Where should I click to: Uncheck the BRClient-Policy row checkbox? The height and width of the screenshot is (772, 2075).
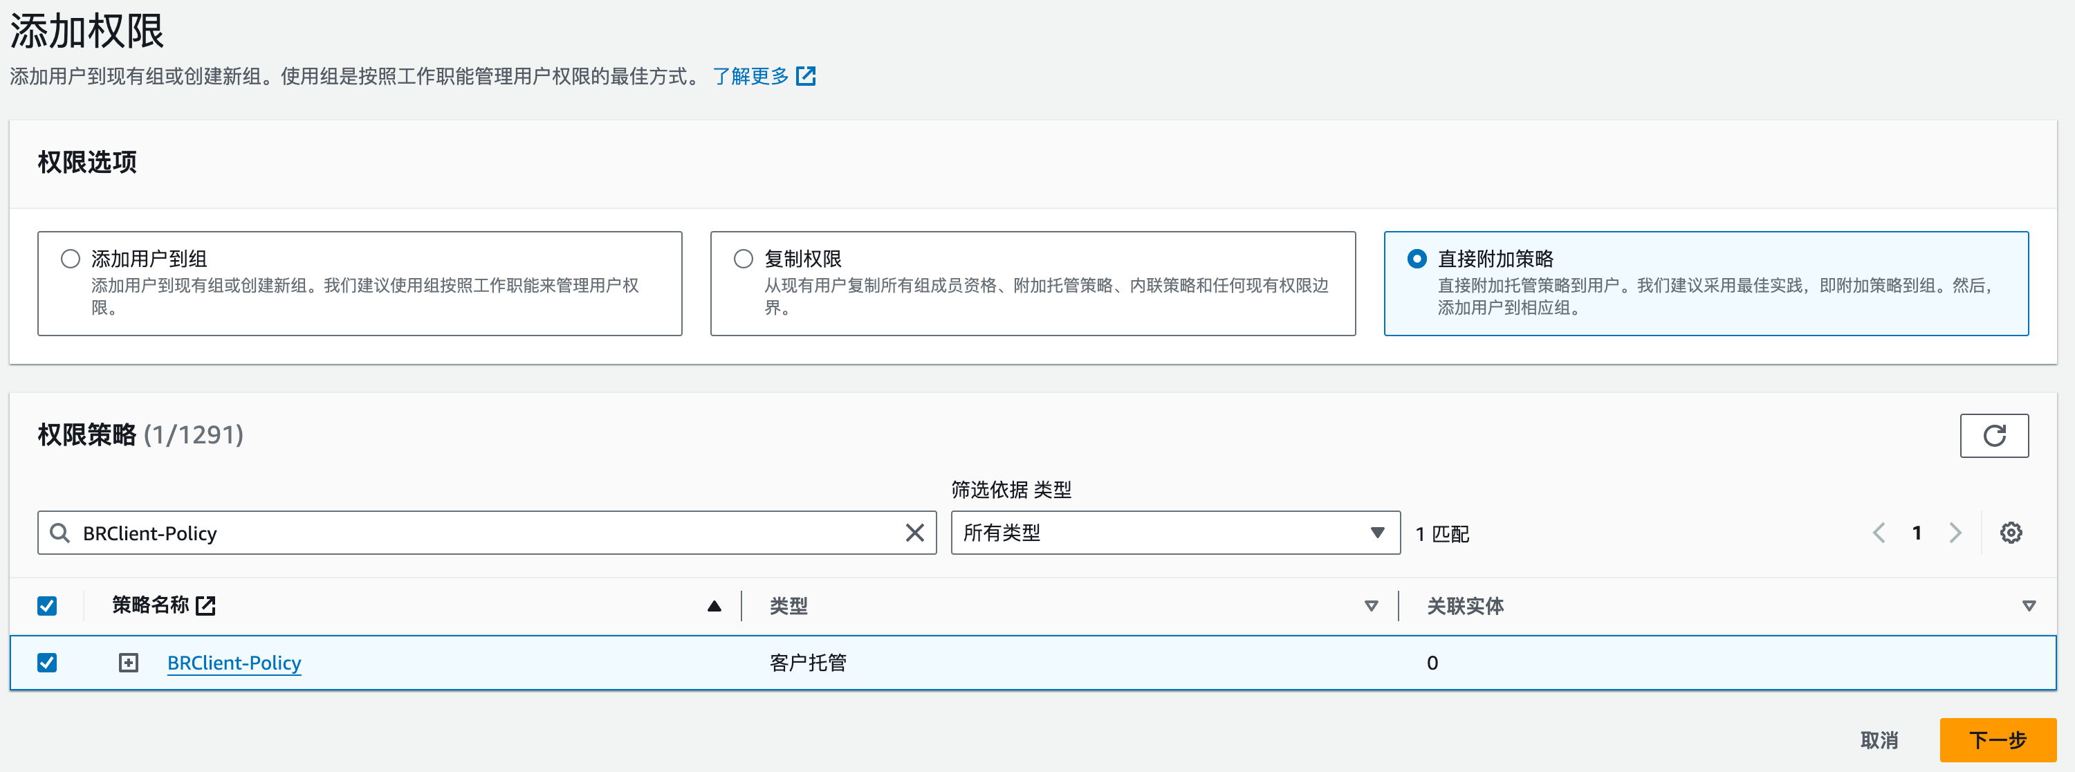tap(48, 663)
